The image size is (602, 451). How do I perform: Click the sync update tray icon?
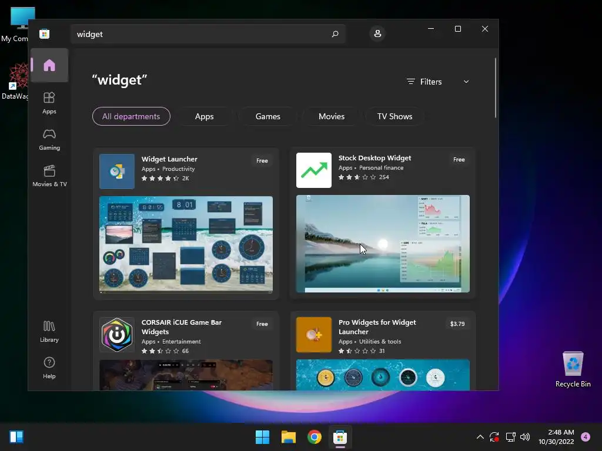pyautogui.click(x=494, y=437)
